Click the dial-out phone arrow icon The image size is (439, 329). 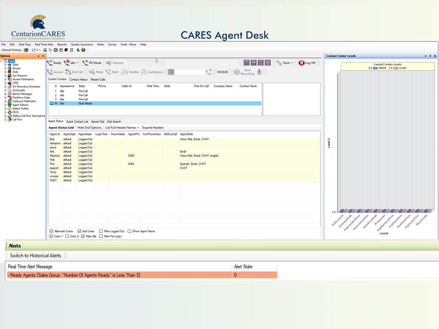point(209,72)
